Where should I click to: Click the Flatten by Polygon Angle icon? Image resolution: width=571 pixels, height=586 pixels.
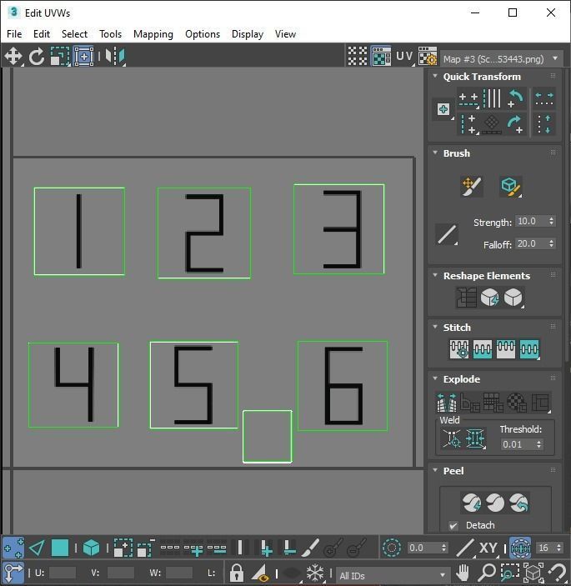point(470,403)
